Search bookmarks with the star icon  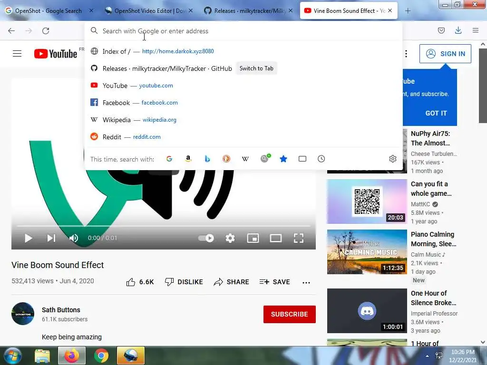point(283,159)
